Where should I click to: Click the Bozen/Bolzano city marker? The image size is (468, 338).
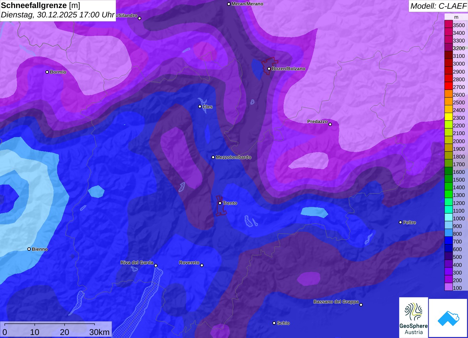pyautogui.click(x=269, y=69)
